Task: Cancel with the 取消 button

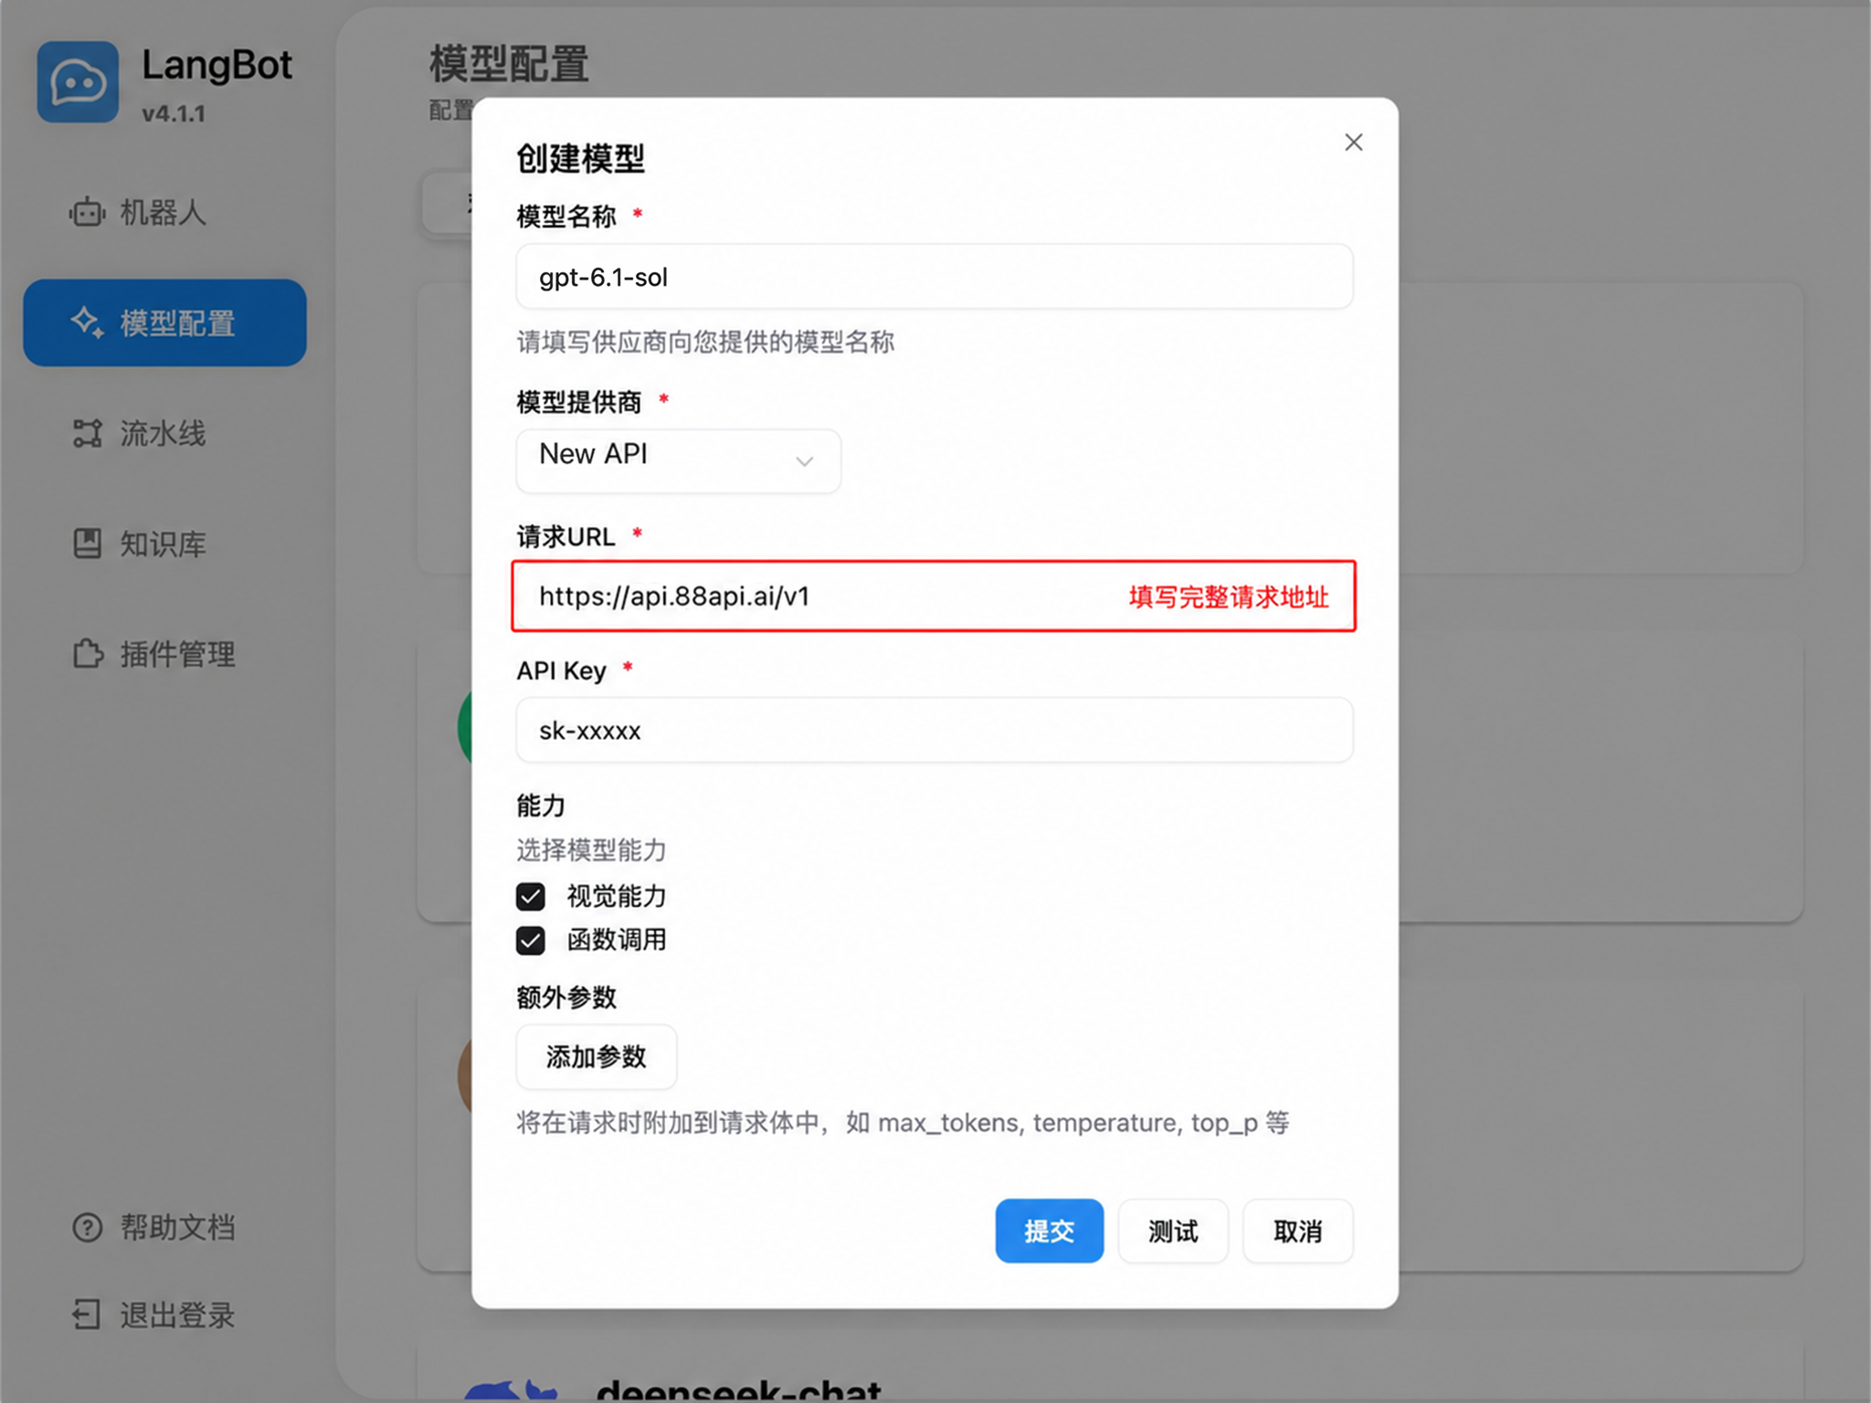Action: pyautogui.click(x=1297, y=1230)
